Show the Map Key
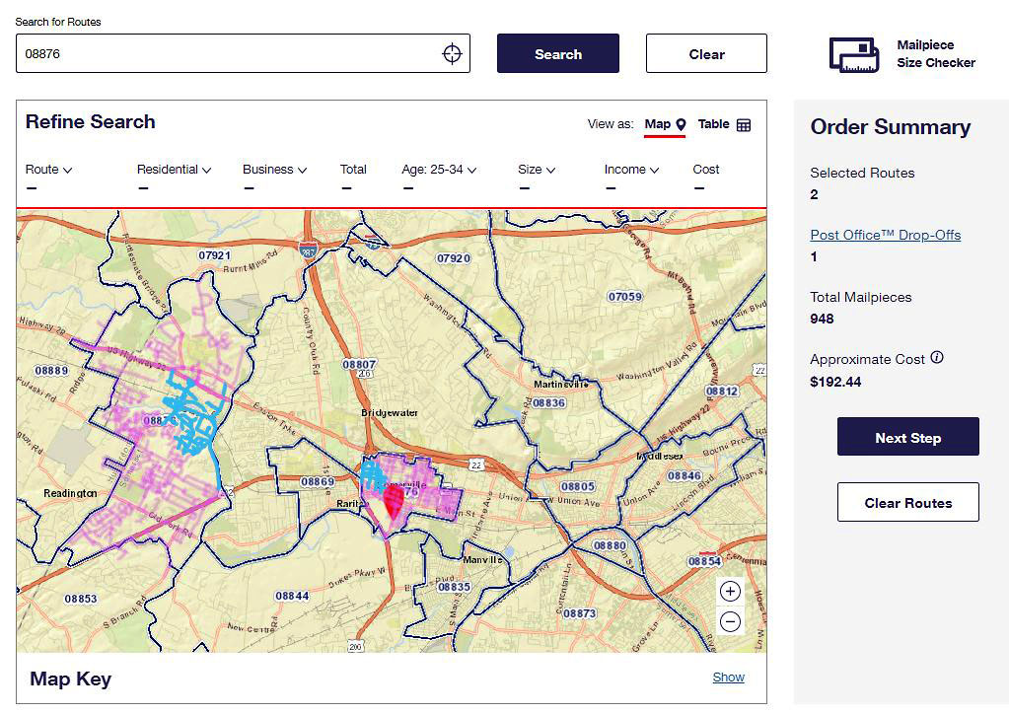1009x714 pixels. point(728,677)
